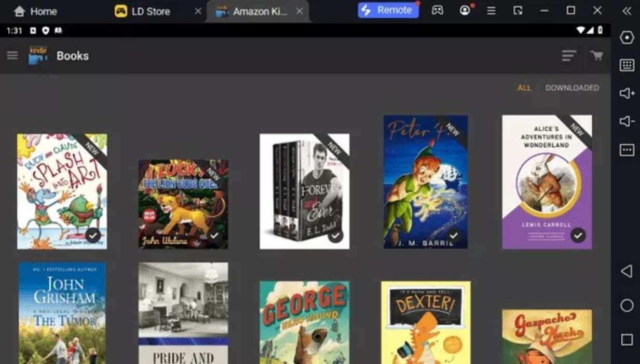
Task: Click the Books title in header
Action: click(73, 55)
